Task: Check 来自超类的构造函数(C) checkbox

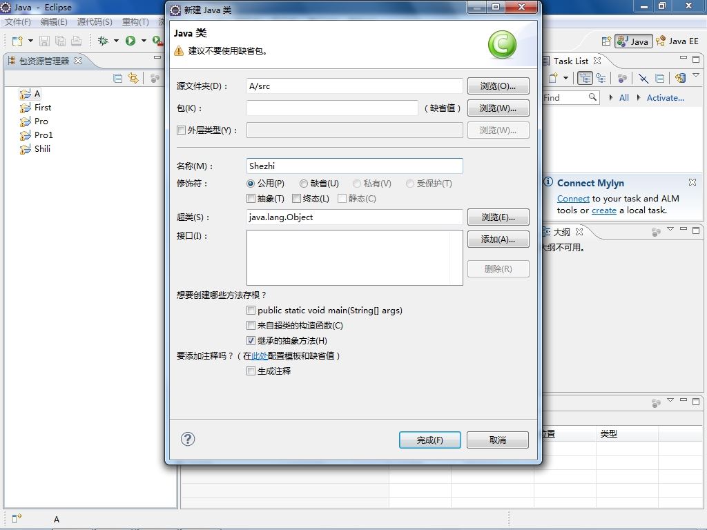Action: [x=251, y=325]
